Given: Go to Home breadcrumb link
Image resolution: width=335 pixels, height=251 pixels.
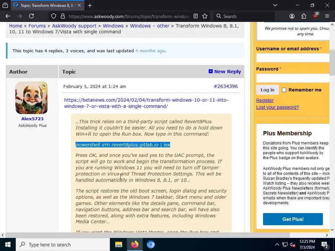Looking at the screenshot, I should (16, 26).
